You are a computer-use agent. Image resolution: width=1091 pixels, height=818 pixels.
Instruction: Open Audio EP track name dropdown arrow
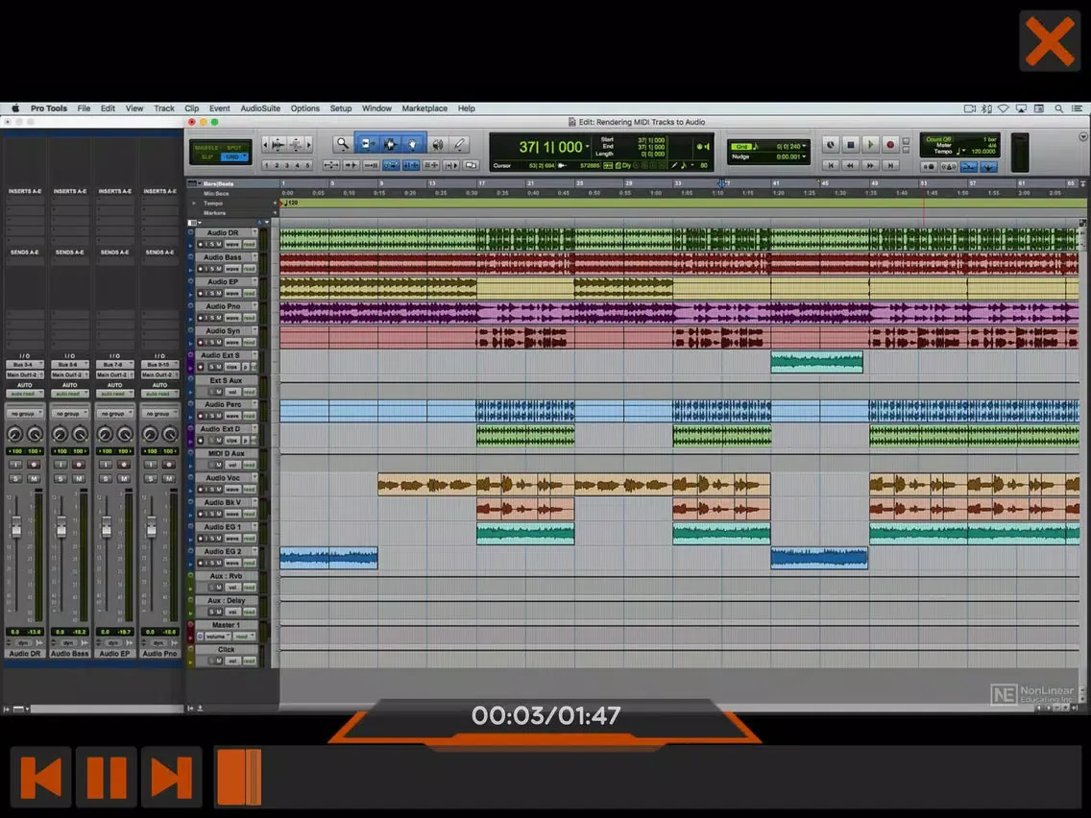click(x=255, y=281)
